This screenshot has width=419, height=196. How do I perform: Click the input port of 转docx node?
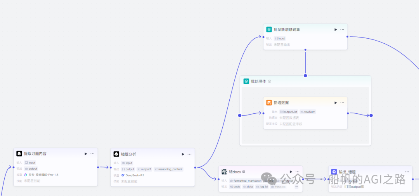218,179
